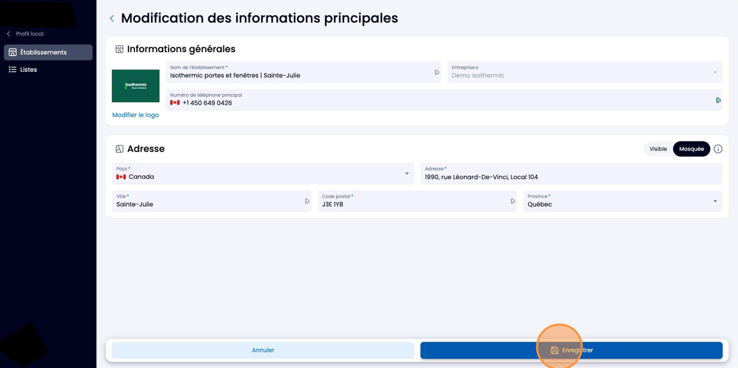The height and width of the screenshot is (368, 738).
Task: Click the sync icon in Ville field
Action: point(307,201)
